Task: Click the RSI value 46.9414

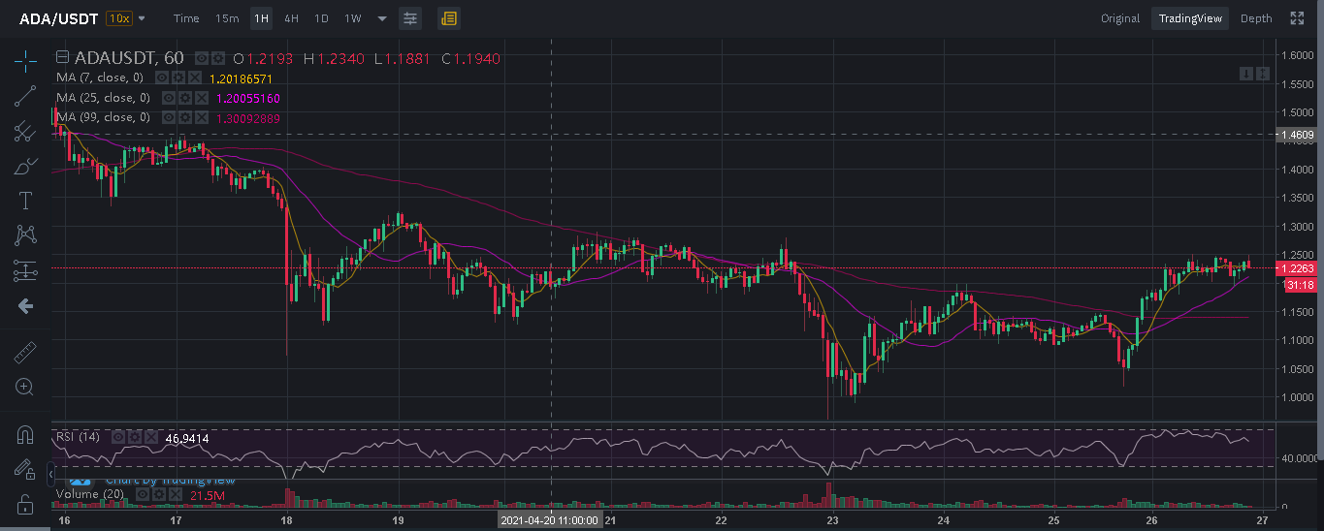Action: (187, 439)
